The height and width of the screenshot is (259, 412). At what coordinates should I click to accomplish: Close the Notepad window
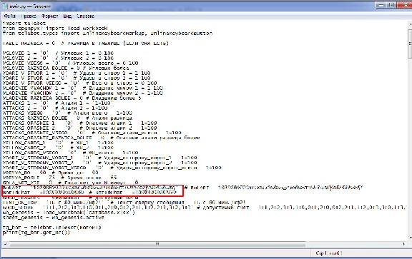pos(404,5)
